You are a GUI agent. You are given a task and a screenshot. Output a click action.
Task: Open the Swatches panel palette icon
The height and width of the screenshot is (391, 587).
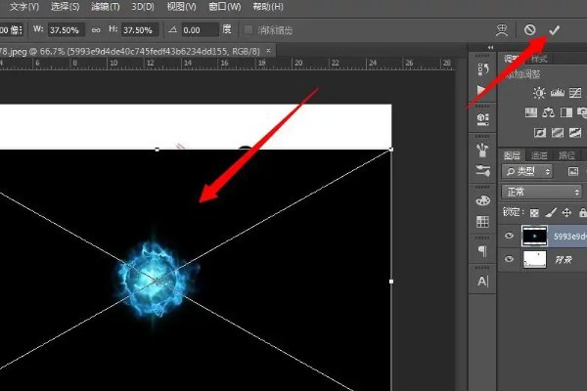click(x=482, y=199)
